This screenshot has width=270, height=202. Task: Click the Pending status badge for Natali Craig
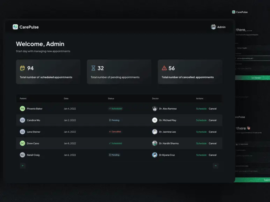114,155
